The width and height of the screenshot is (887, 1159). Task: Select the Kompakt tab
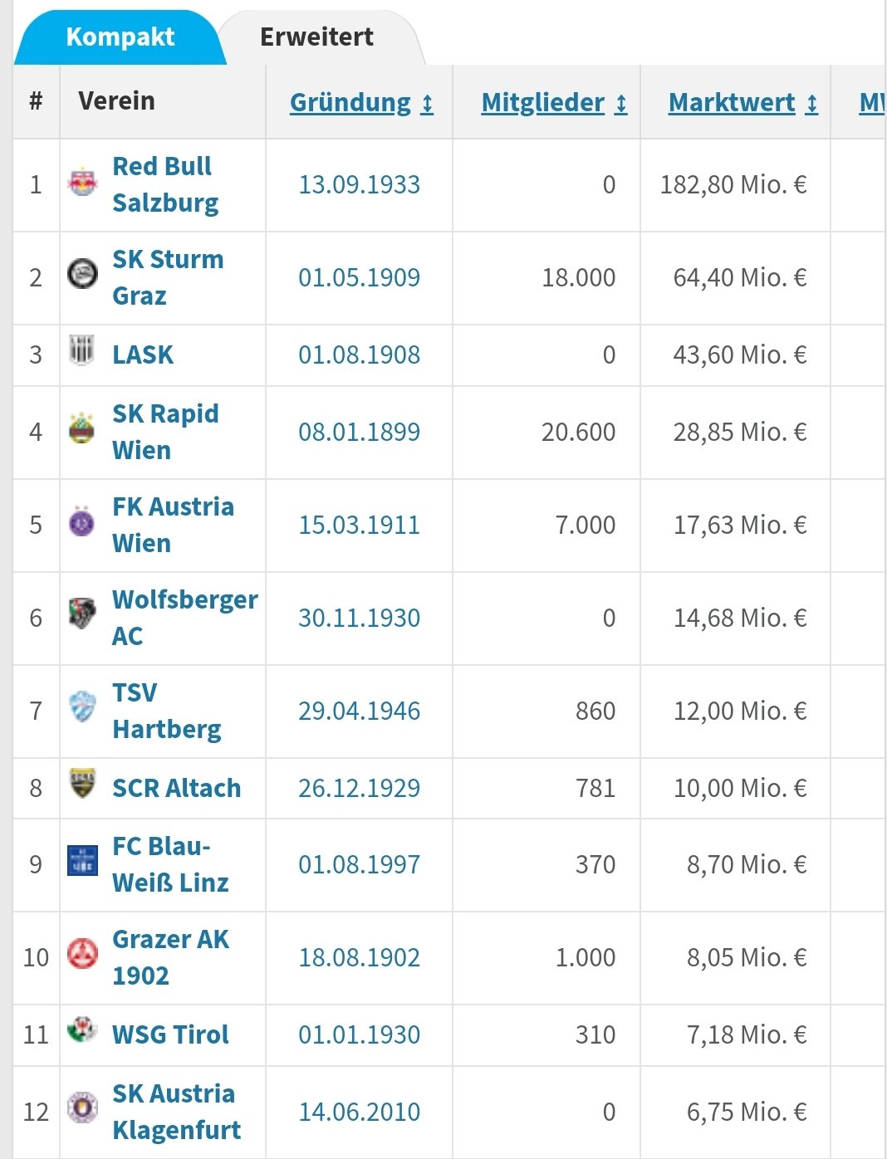tap(120, 37)
